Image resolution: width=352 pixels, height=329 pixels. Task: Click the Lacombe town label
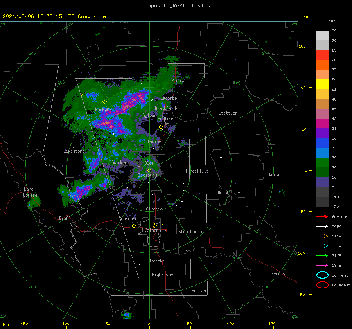click(169, 98)
